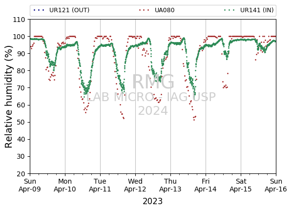
Task: Click the Relative humidity (%) axis title
Action: 8,97
